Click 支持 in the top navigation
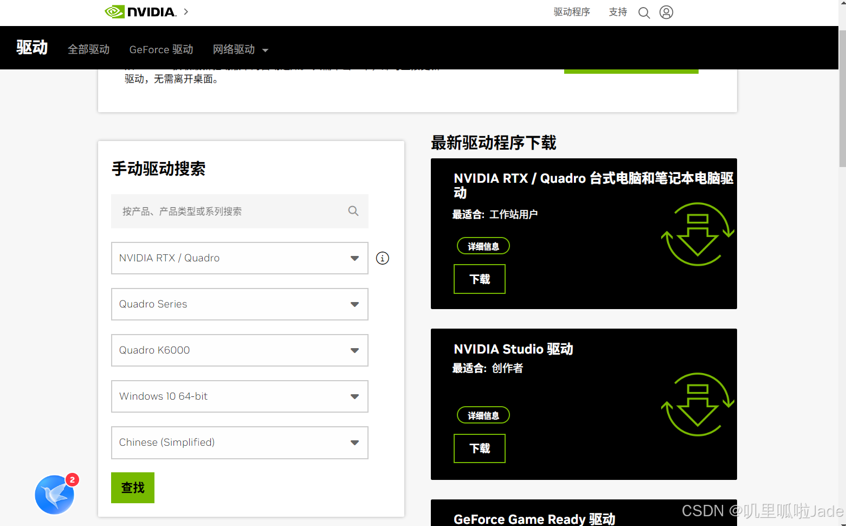Screen dimensions: 846x526 (x=618, y=12)
